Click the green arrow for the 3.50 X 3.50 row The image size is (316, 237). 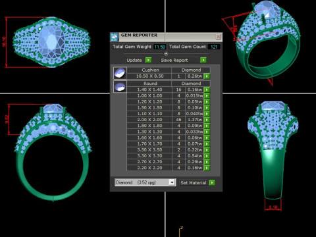pos(207,150)
